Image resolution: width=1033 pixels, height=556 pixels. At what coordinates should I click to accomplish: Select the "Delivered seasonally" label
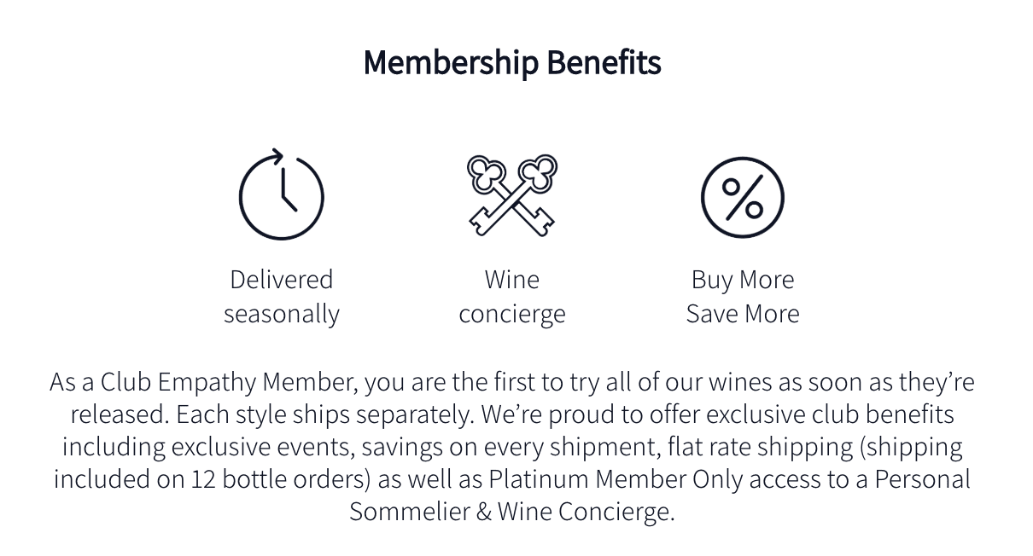click(282, 296)
